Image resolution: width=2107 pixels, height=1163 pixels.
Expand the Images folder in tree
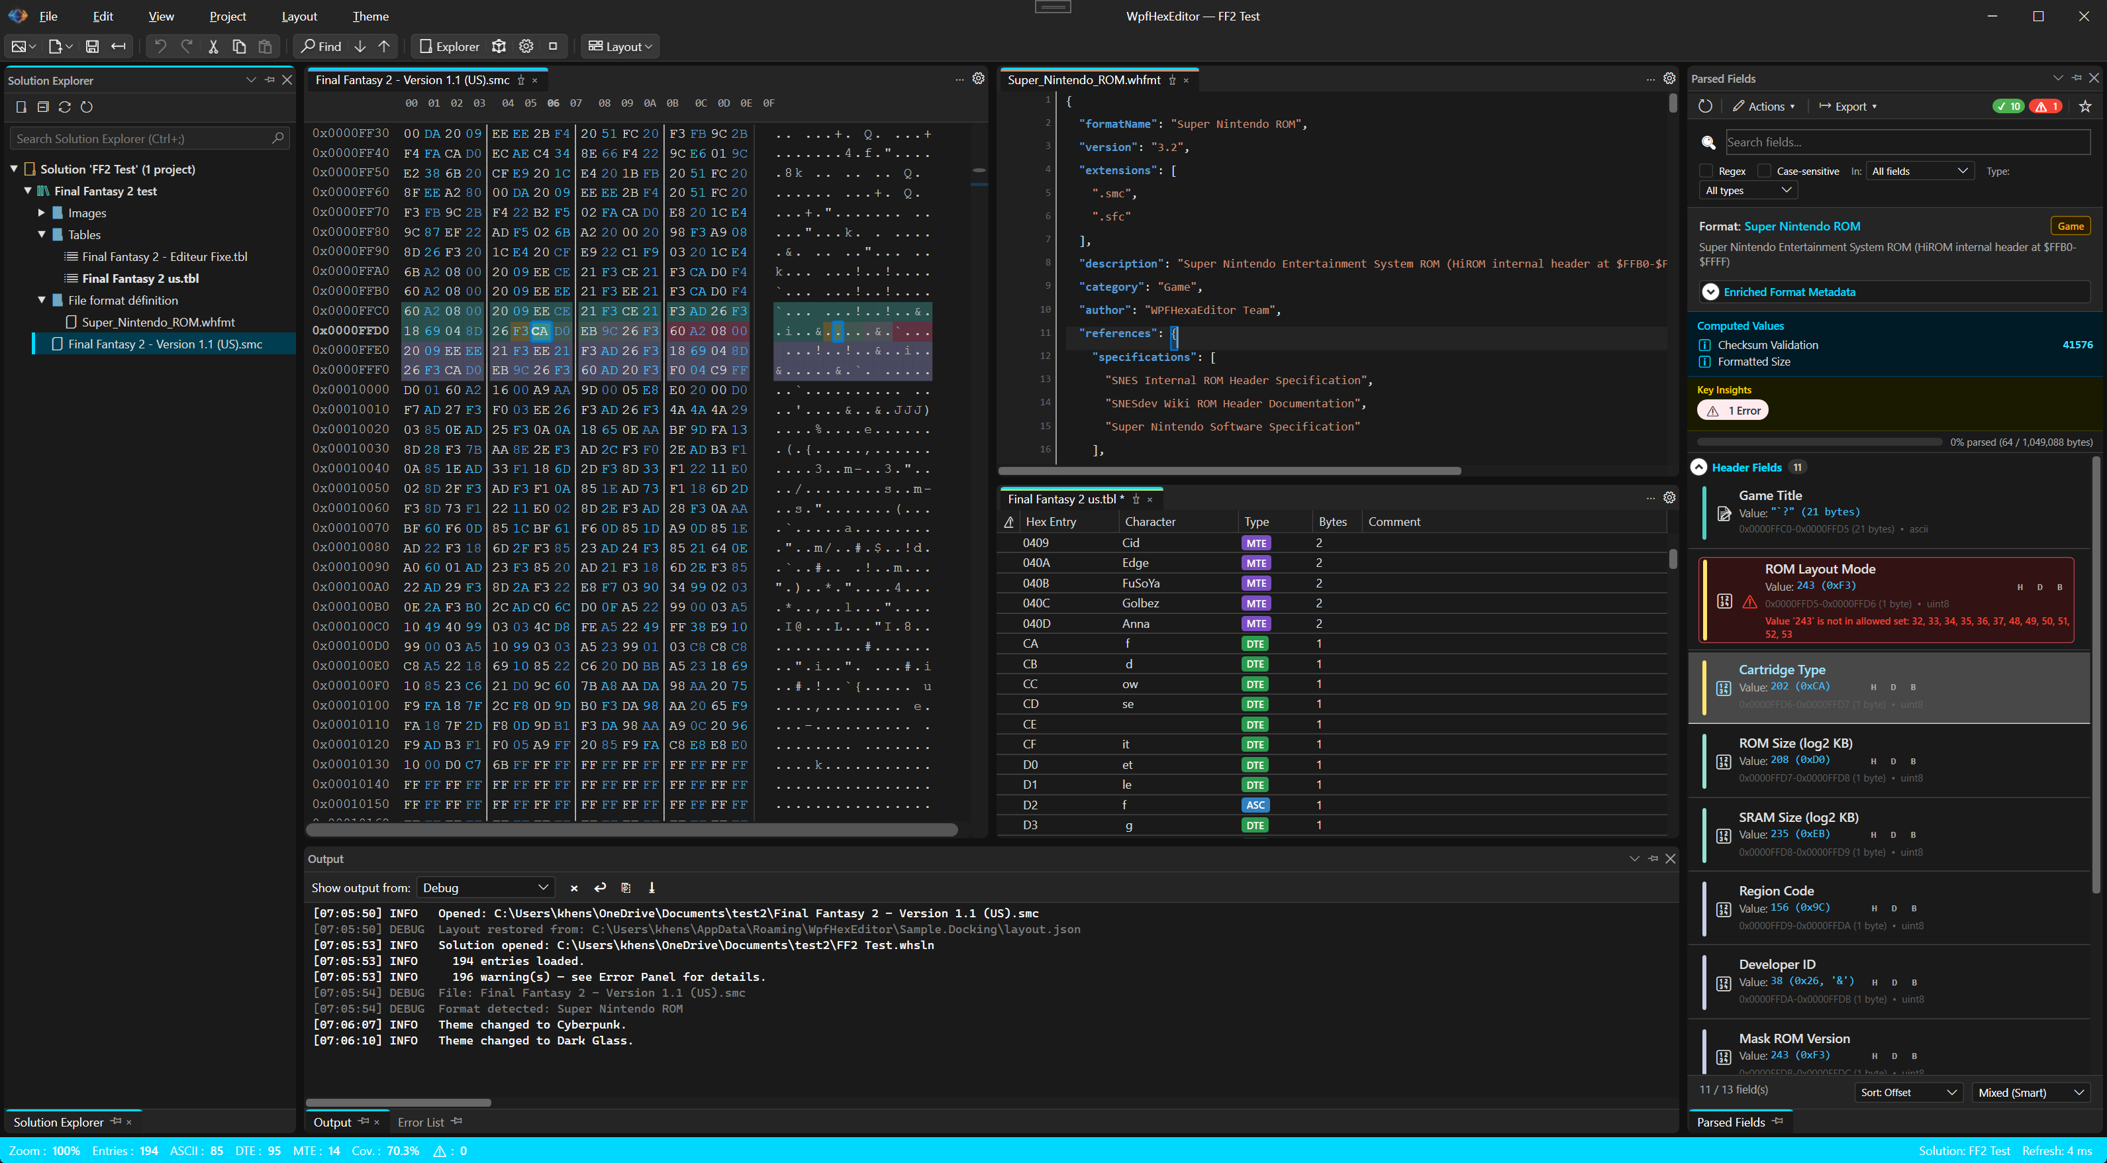(41, 213)
